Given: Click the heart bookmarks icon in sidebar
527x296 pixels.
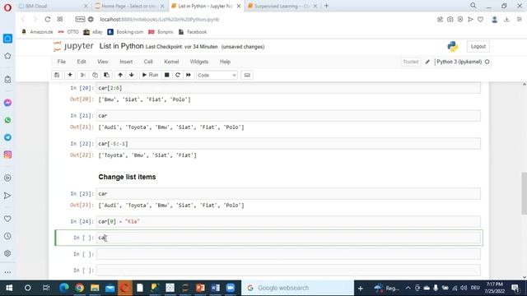Looking at the screenshot, I should point(7,219).
